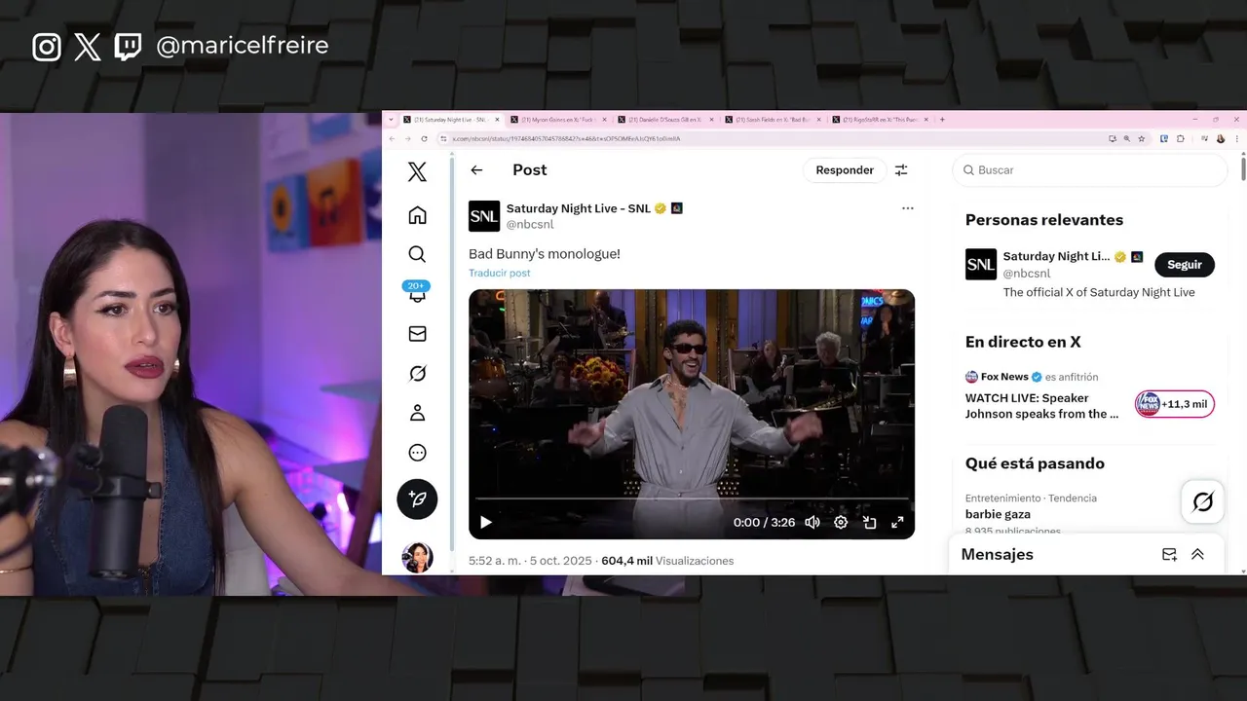Image resolution: width=1247 pixels, height=701 pixels.
Task: Open Fox News WATCH LIVE broadcast
Action: pos(1041,406)
